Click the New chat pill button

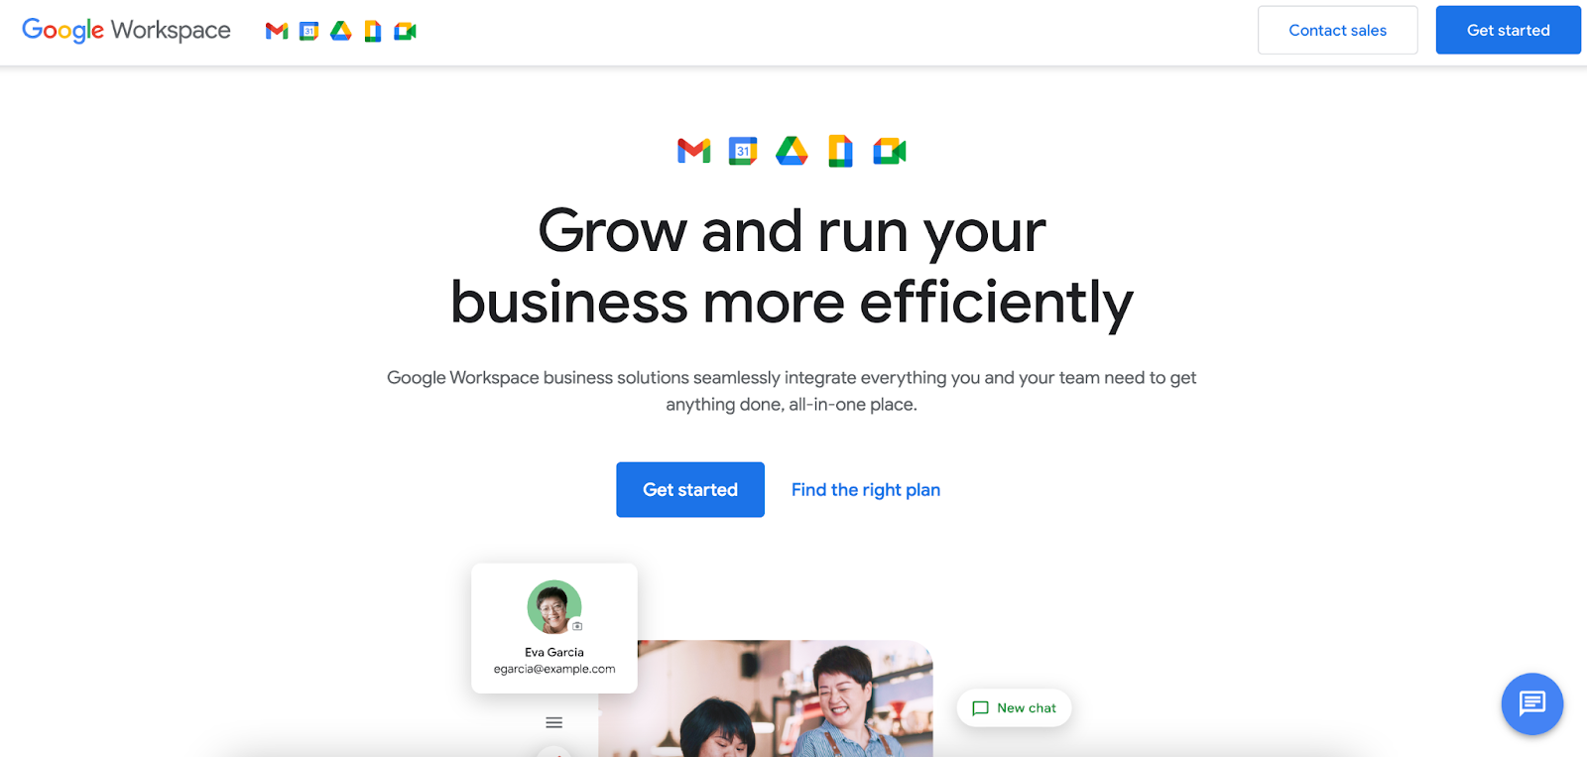1015,707
